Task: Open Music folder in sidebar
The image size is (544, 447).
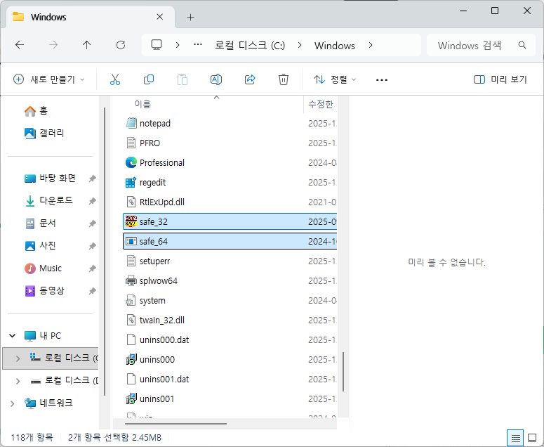Action: 43,268
